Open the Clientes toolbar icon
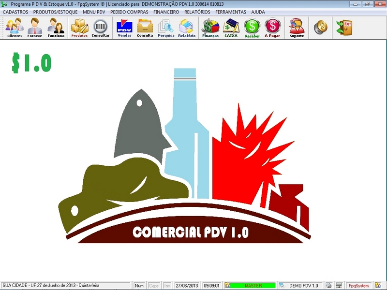 pyautogui.click(x=14, y=28)
